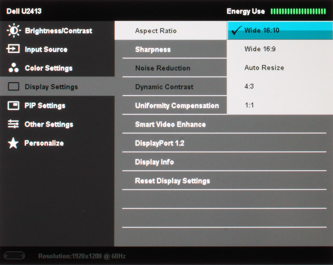Click the Color Settings three-dots icon

pos(13,68)
